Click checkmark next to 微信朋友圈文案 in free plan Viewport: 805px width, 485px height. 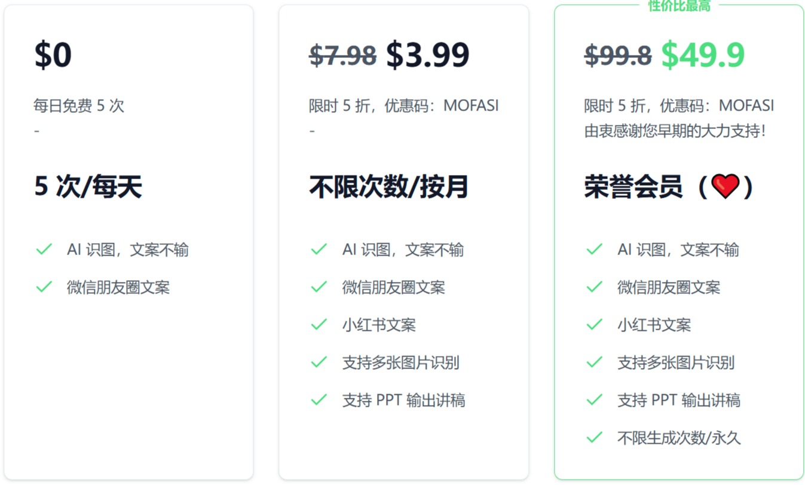(44, 287)
